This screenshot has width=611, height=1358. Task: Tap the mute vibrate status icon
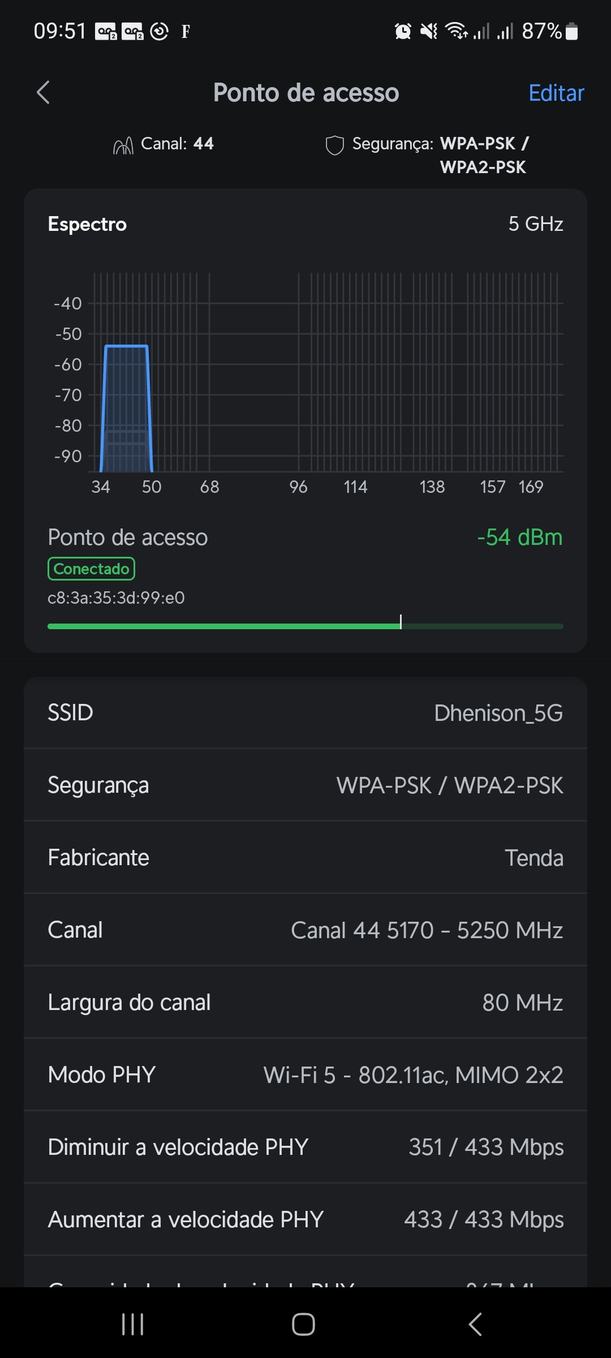(x=429, y=31)
